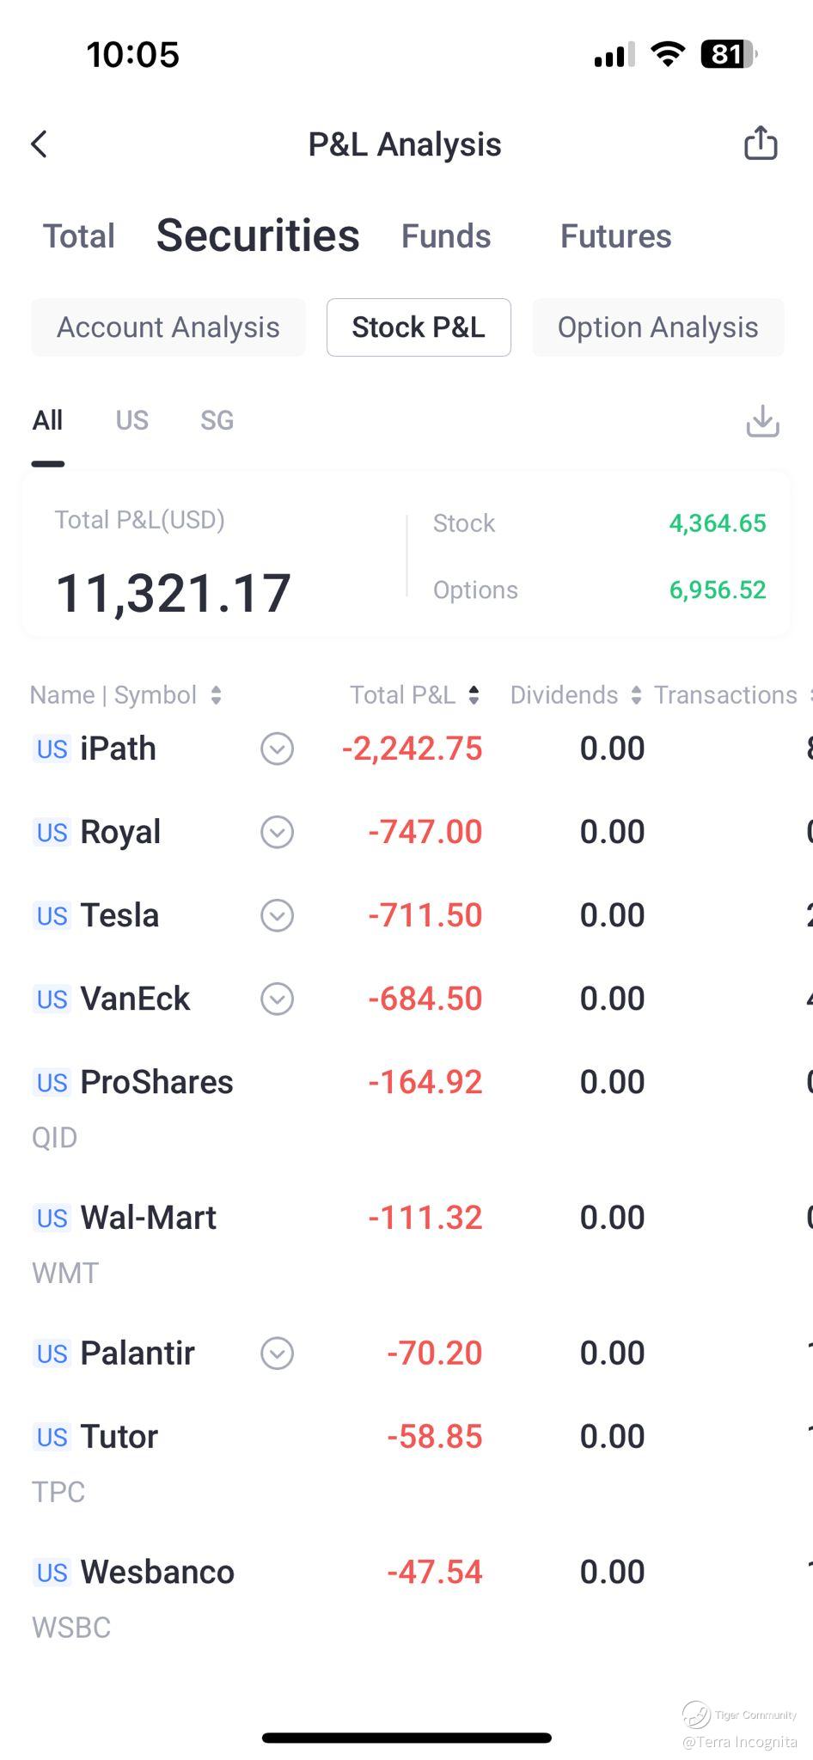Sort by Dividends column arrows
This screenshot has width=813, height=1760.
[x=636, y=695]
